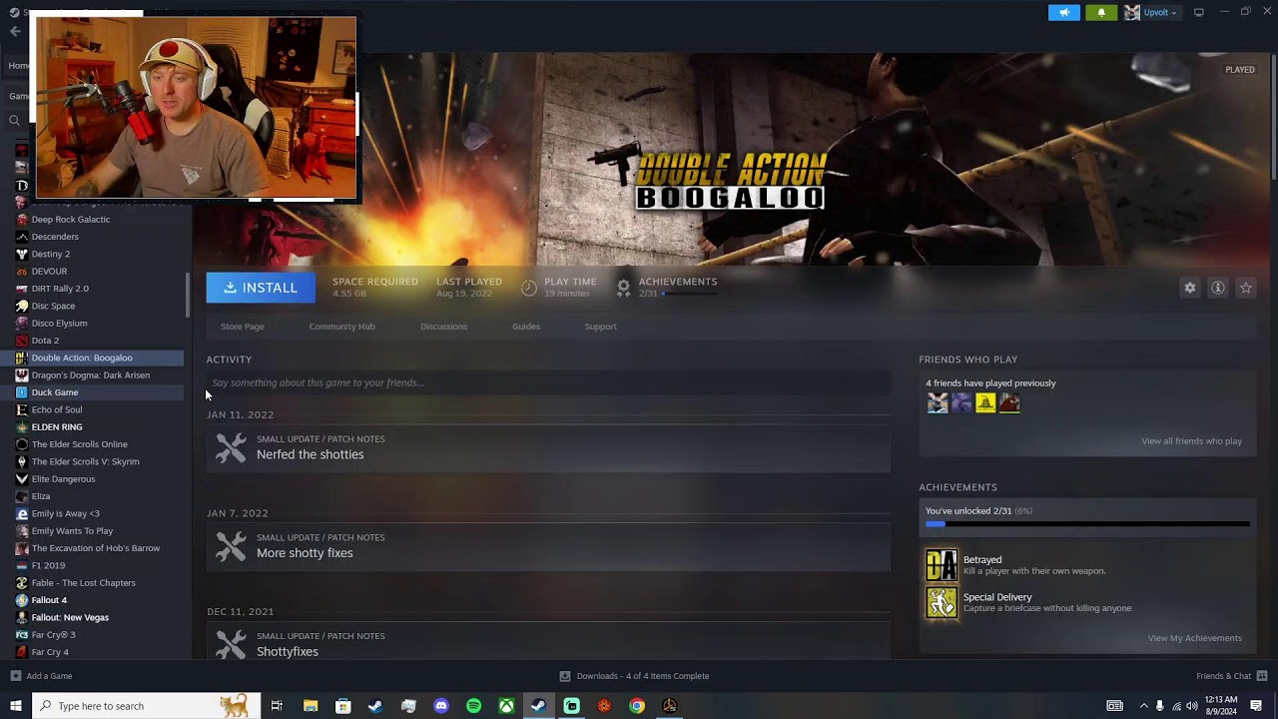Focus the 'Say something about this game' field

coord(548,382)
